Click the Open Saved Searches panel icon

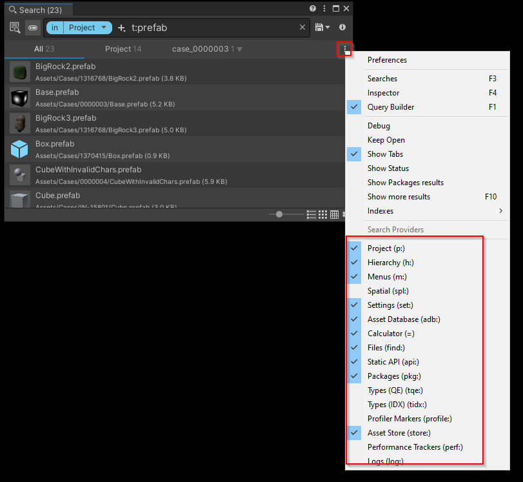(15, 28)
